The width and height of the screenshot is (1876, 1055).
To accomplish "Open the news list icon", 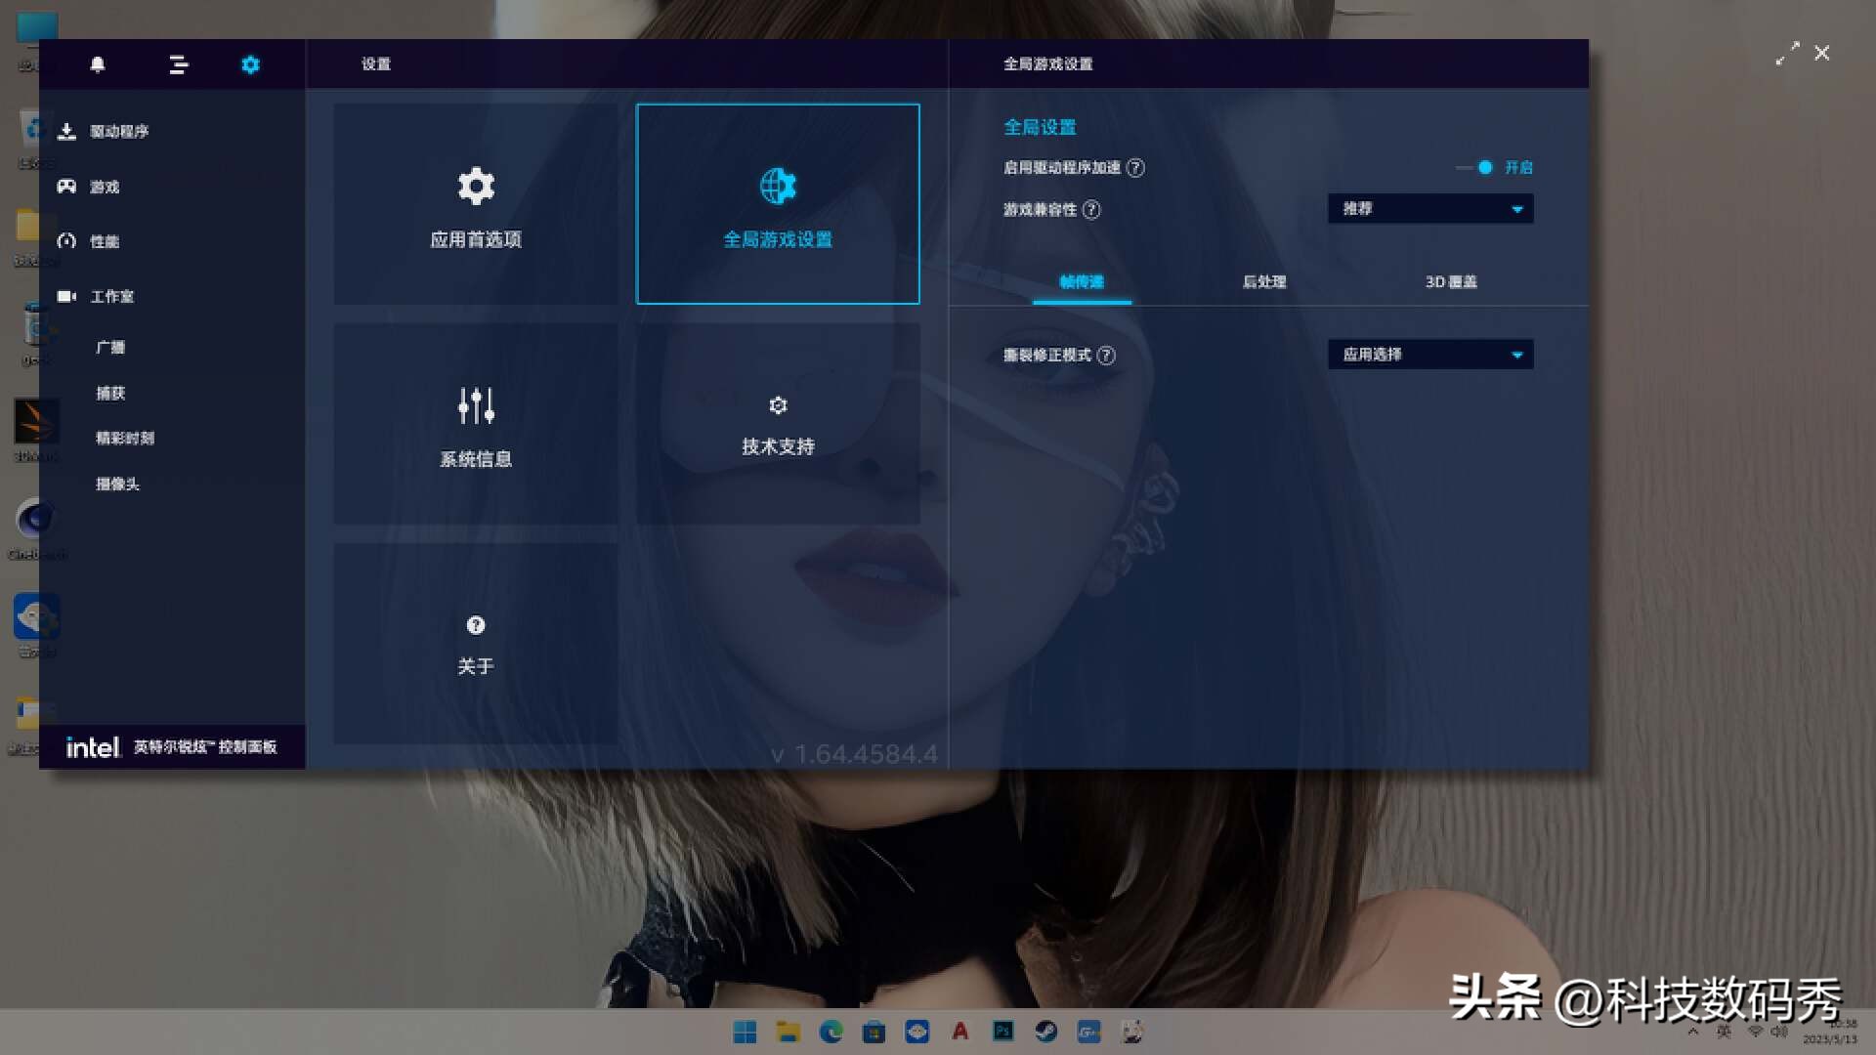I will click(178, 64).
